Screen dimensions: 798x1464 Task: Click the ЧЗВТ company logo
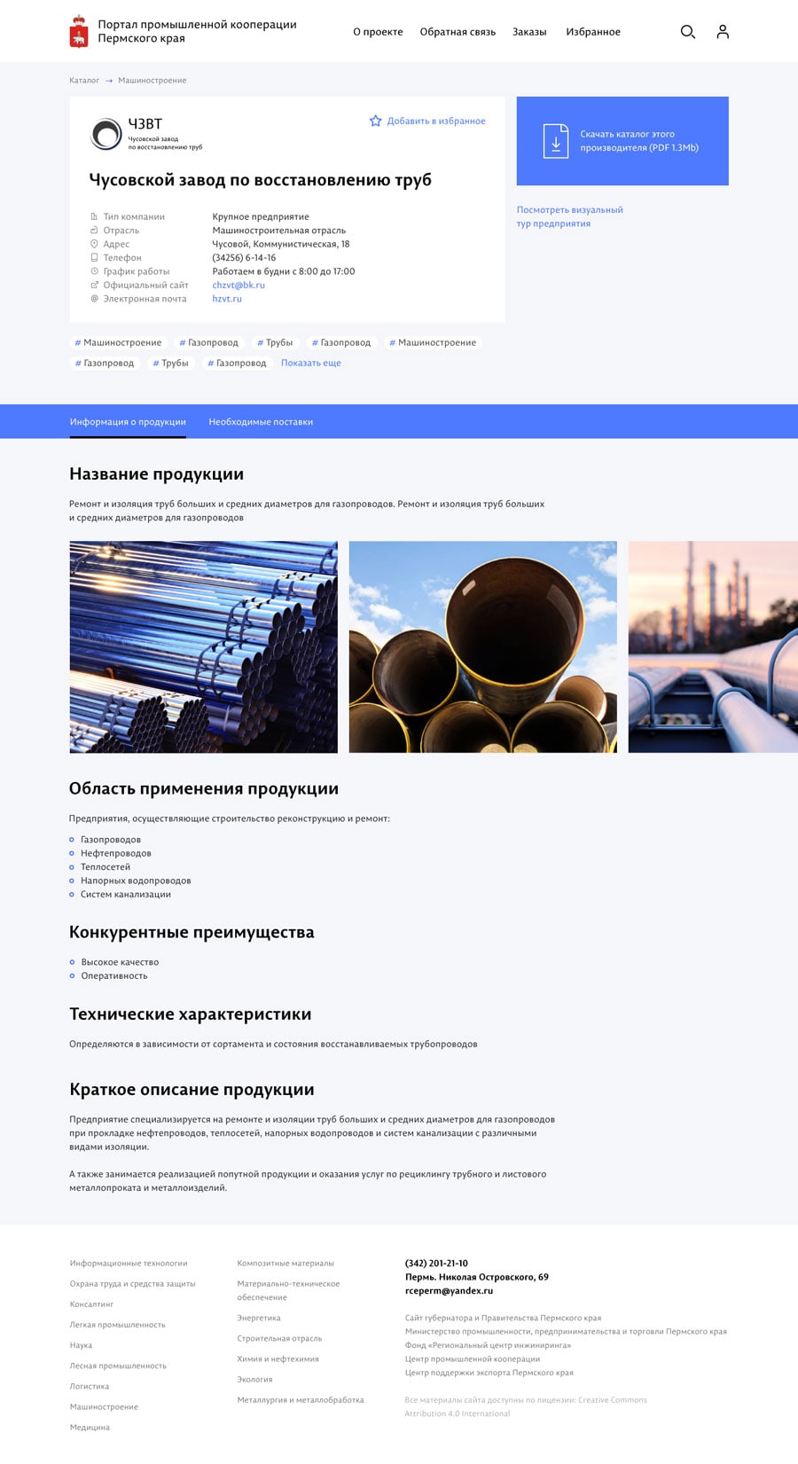106,134
